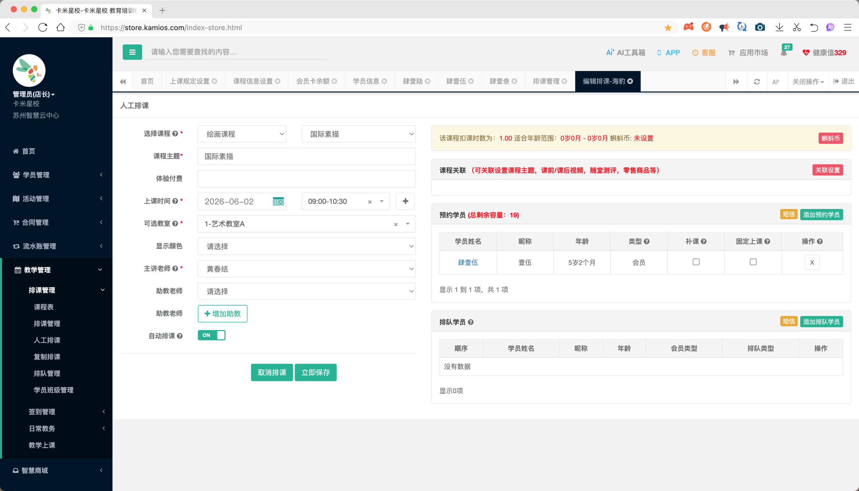Image resolution: width=859 pixels, height=491 pixels.
Task: Toggle sidebar with green hamburger button
Action: tap(132, 52)
